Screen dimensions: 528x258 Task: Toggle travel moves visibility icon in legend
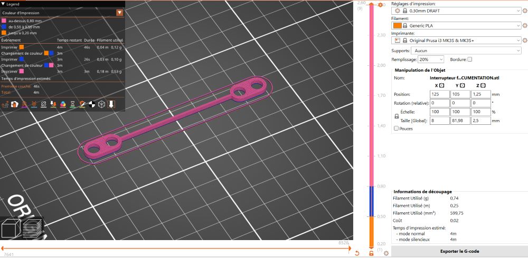[5, 104]
